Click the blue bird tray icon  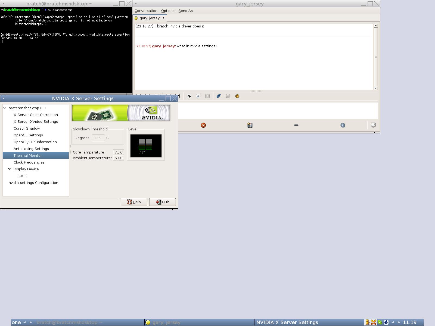point(386,322)
